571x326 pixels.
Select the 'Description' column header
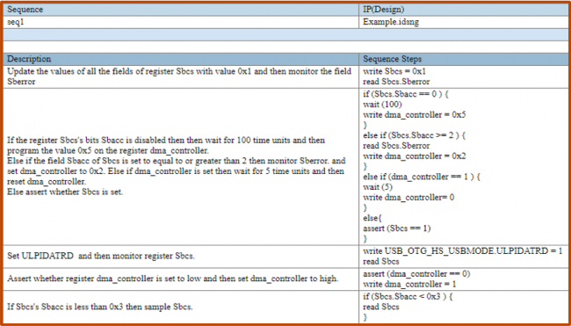181,59
